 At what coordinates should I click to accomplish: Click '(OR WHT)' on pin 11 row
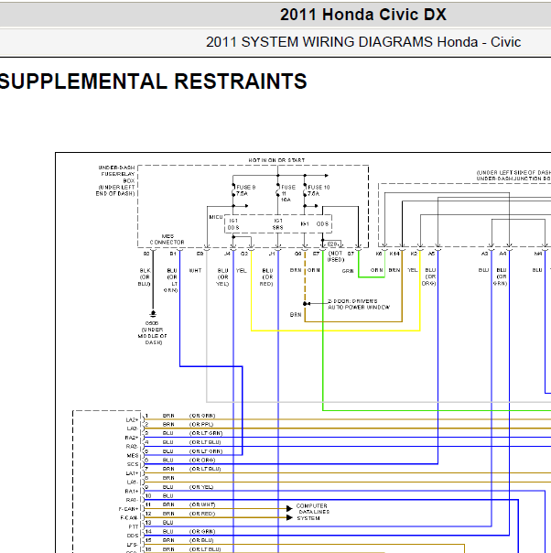(x=202, y=504)
